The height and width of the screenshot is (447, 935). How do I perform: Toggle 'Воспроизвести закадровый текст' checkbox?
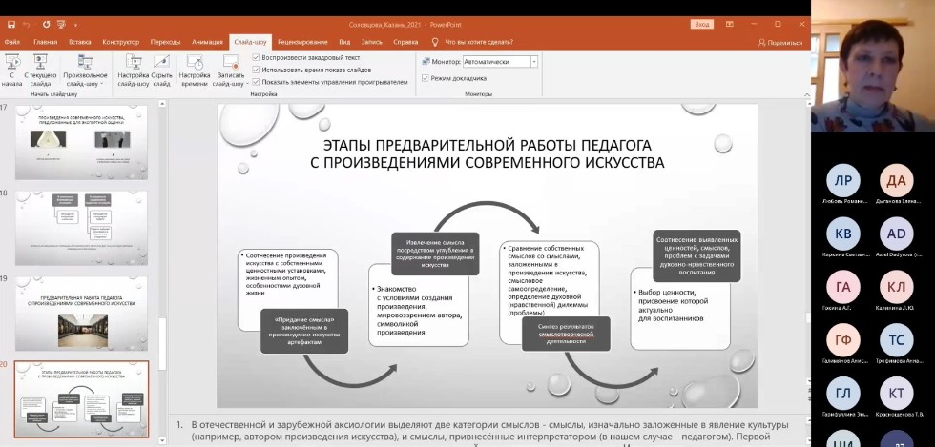click(x=256, y=57)
